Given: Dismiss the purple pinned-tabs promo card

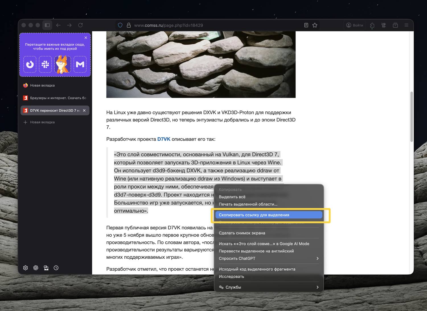Looking at the screenshot, I should [86, 38].
